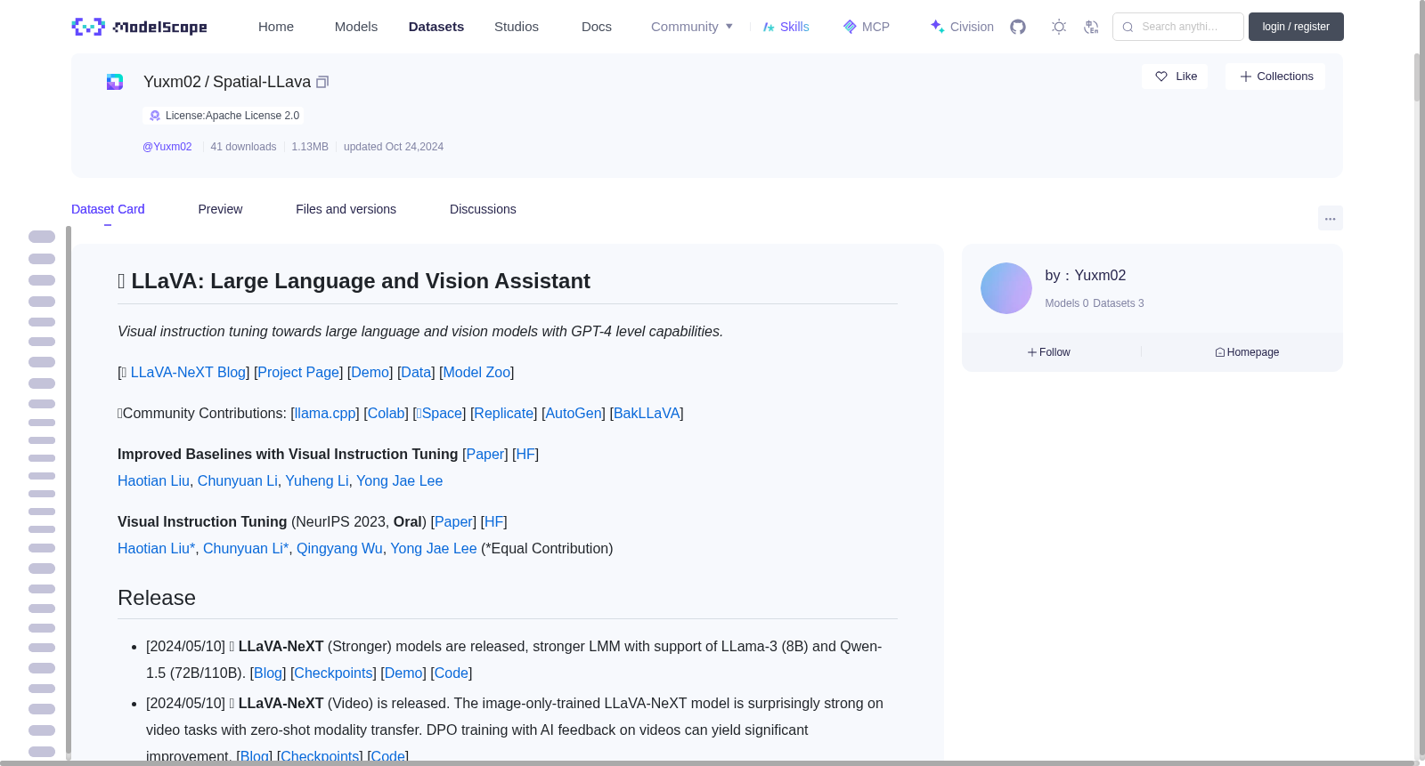Open Civision from the top navigation

[962, 27]
